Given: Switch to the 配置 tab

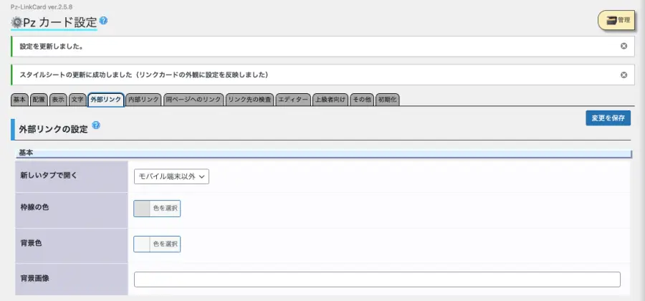Looking at the screenshot, I should pos(39,100).
